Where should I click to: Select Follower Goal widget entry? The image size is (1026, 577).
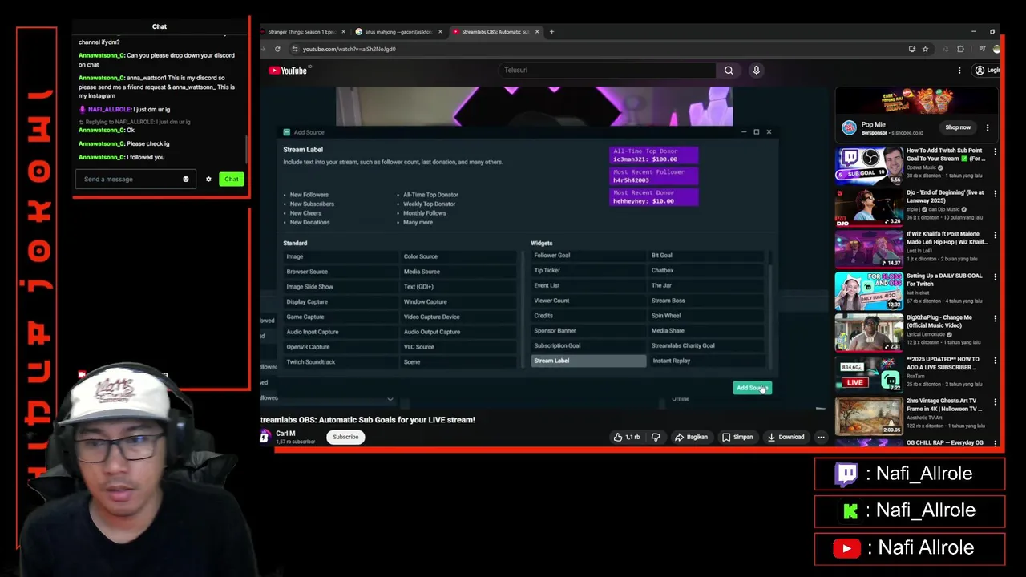click(588, 256)
